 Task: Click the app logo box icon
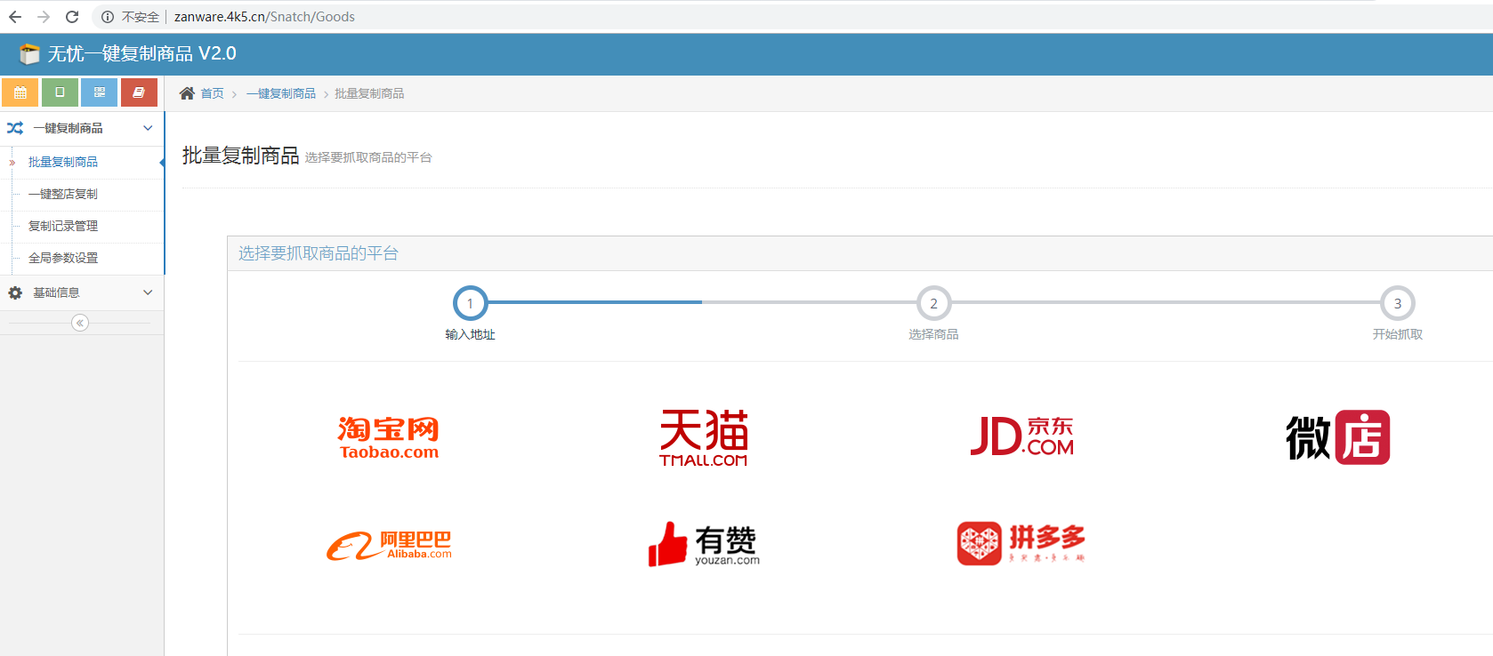pyautogui.click(x=29, y=54)
